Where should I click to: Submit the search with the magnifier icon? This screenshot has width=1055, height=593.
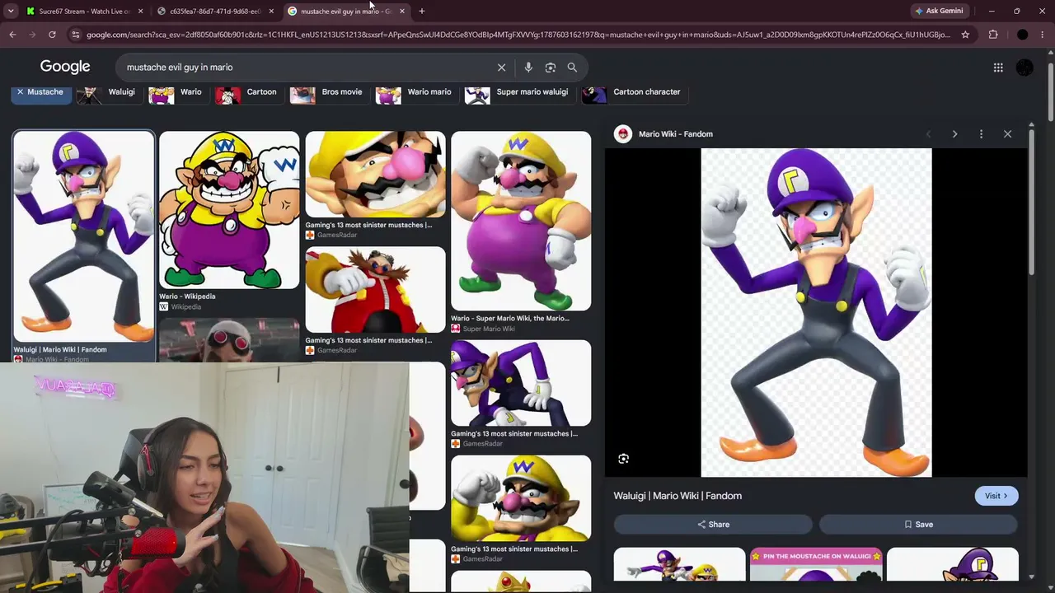[x=572, y=68]
